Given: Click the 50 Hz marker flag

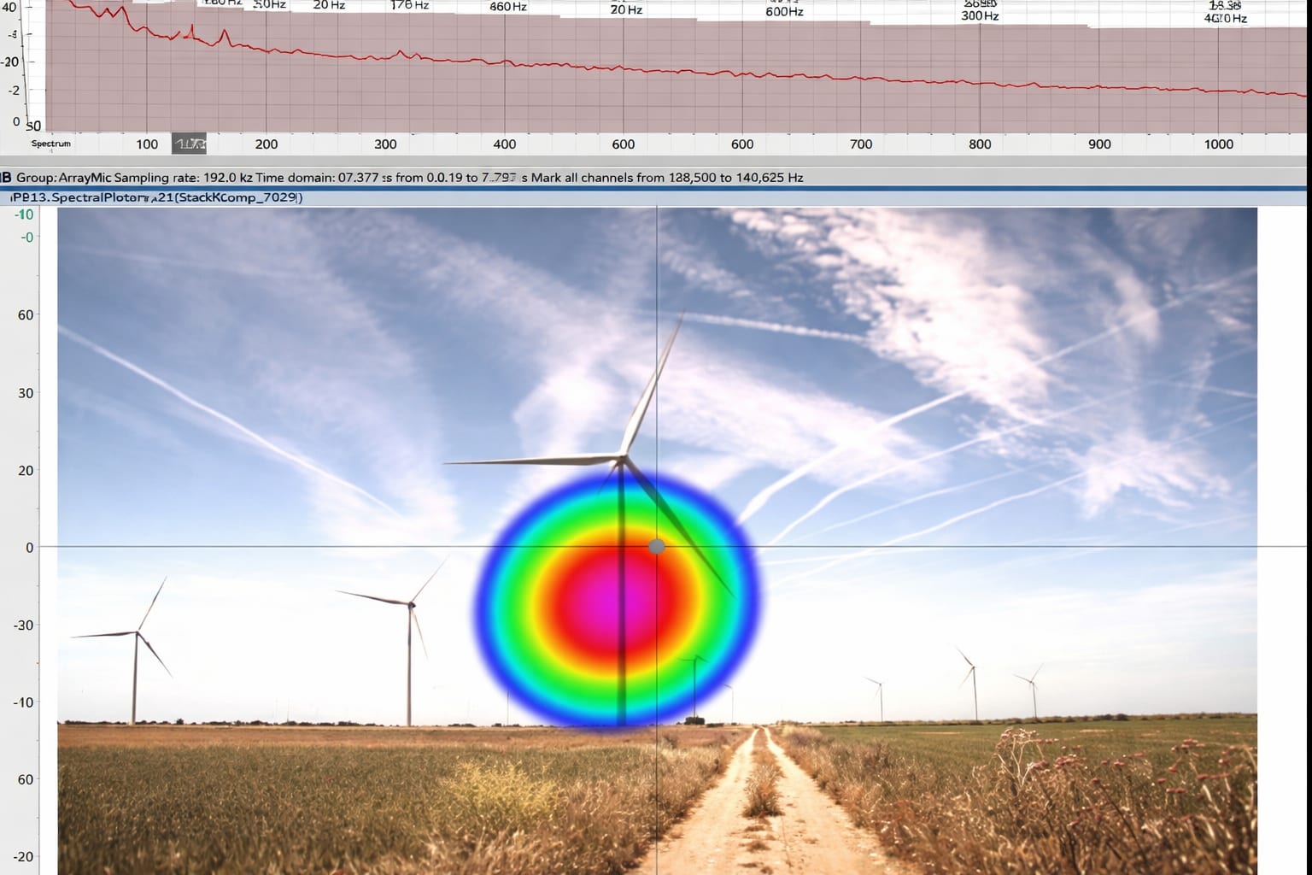Looking at the screenshot, I should click(x=269, y=3).
